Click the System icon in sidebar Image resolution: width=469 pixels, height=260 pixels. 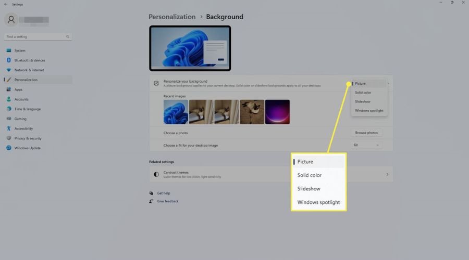[x=9, y=50]
